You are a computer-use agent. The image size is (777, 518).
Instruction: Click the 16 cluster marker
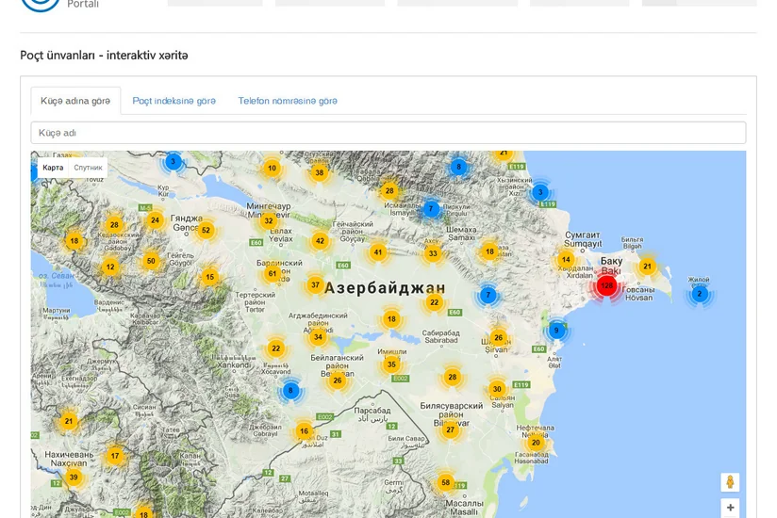tap(304, 431)
